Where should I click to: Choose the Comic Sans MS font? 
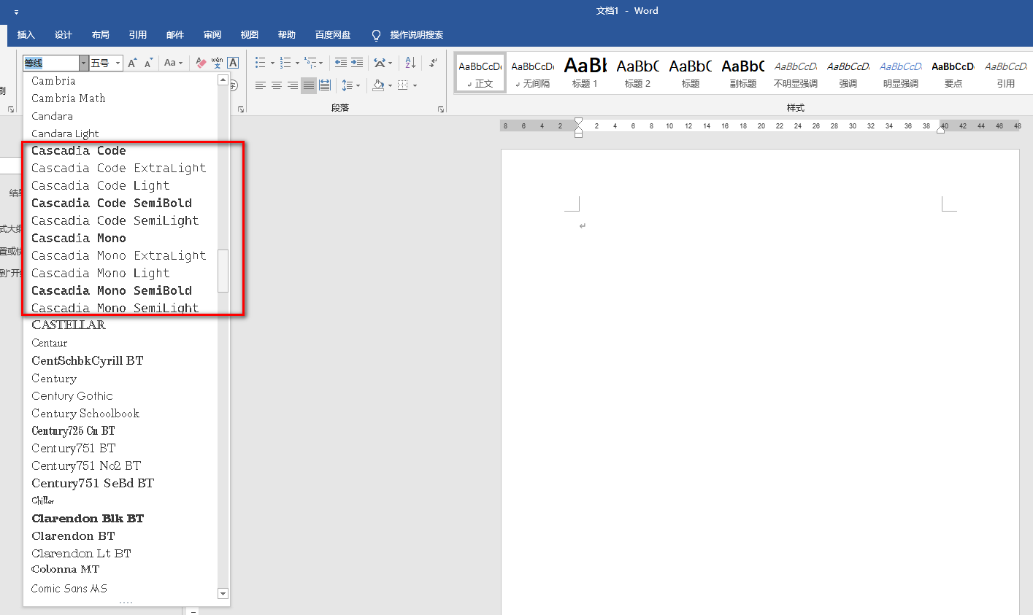coord(69,588)
